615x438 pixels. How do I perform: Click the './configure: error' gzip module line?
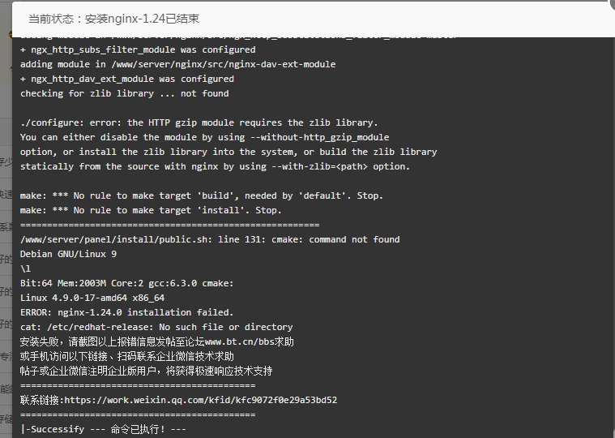click(199, 122)
